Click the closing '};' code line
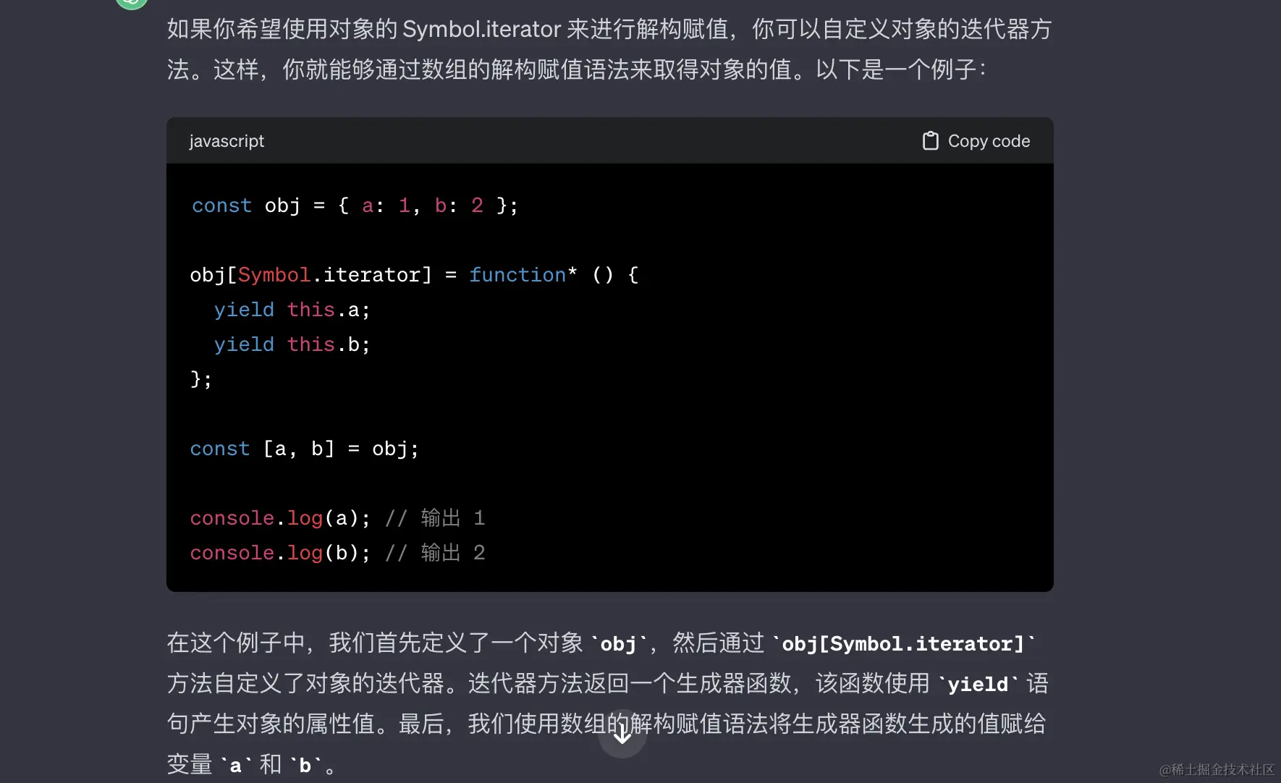This screenshot has width=1281, height=783. (201, 379)
